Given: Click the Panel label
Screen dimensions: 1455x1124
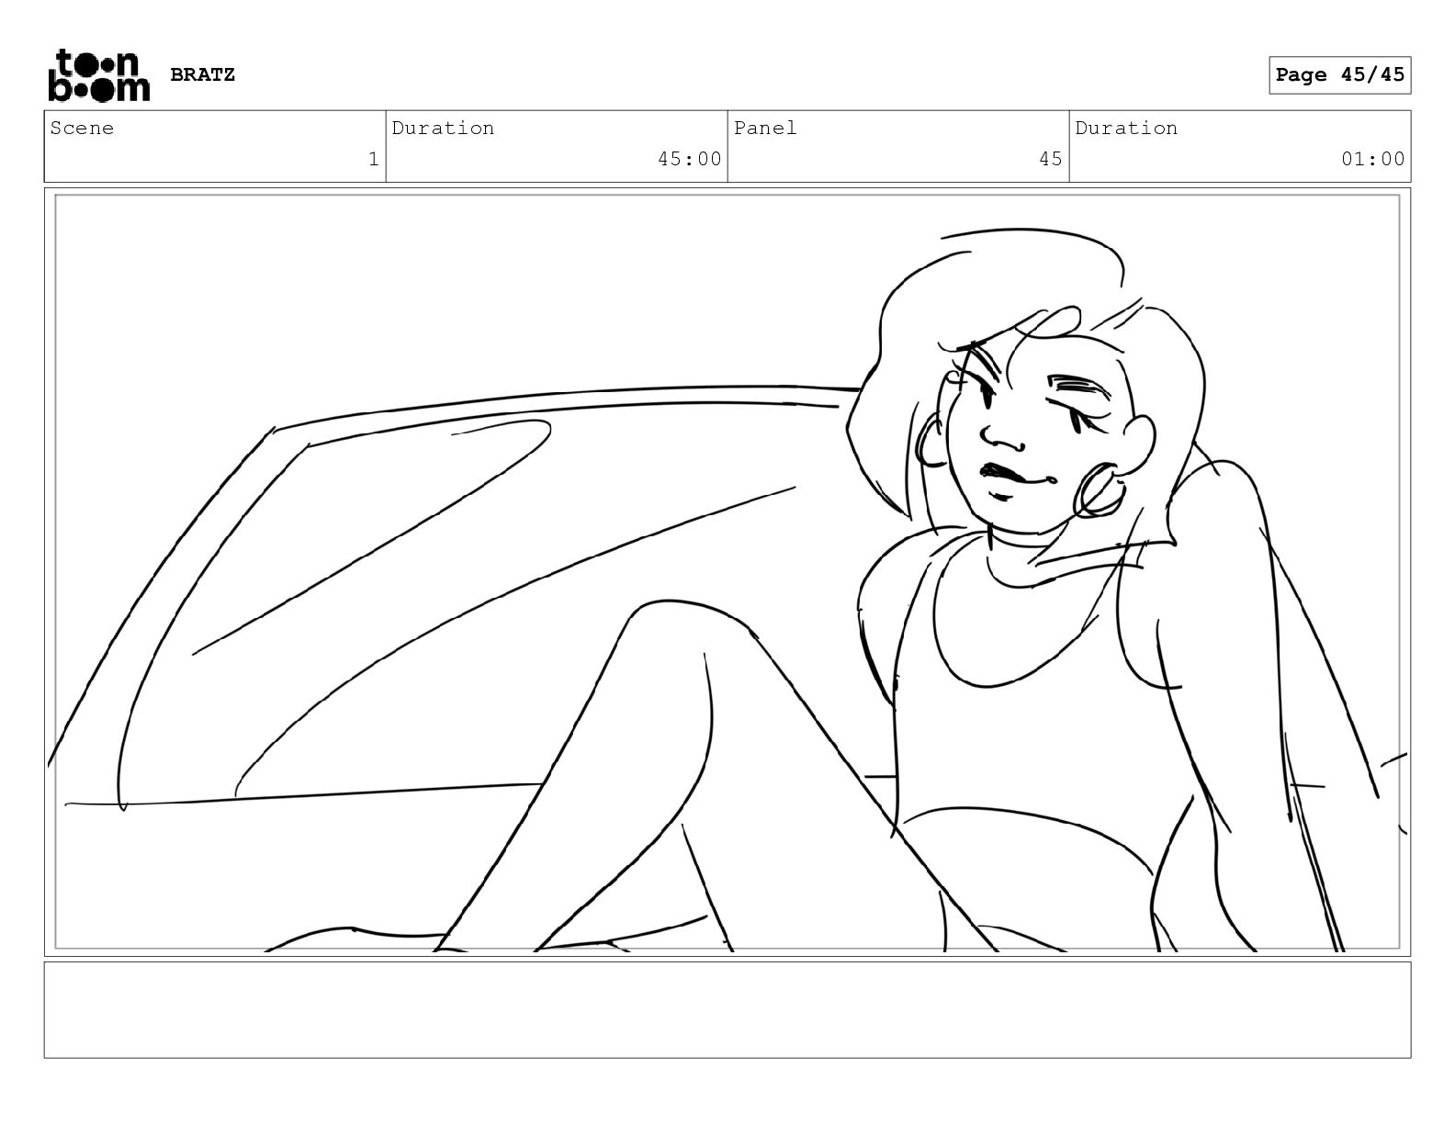Looking at the screenshot, I should click(x=765, y=129).
